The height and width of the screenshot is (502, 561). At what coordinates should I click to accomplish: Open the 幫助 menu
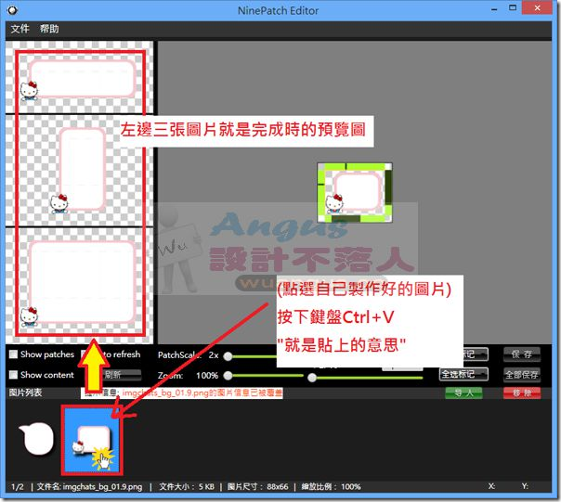point(49,29)
